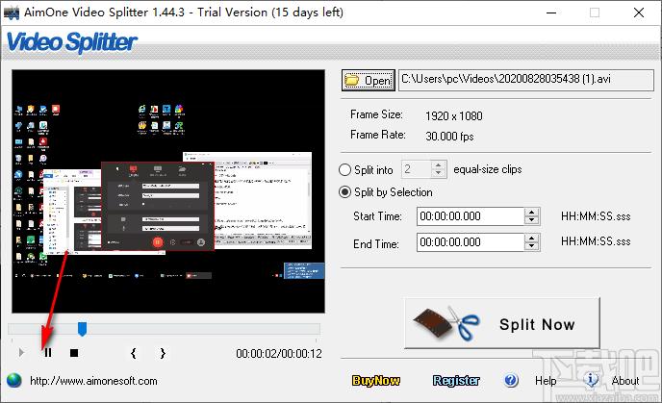Click the blue seek slider handle

[83, 329]
